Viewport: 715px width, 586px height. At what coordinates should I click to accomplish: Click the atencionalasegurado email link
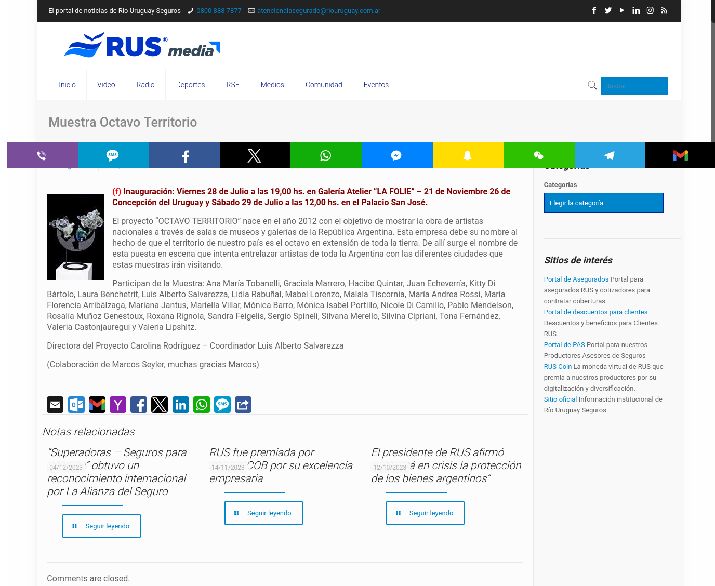[319, 10]
